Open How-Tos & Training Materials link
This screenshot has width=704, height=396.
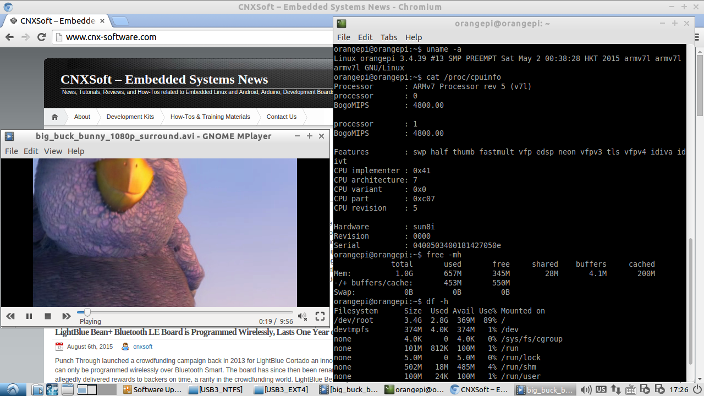pos(210,117)
